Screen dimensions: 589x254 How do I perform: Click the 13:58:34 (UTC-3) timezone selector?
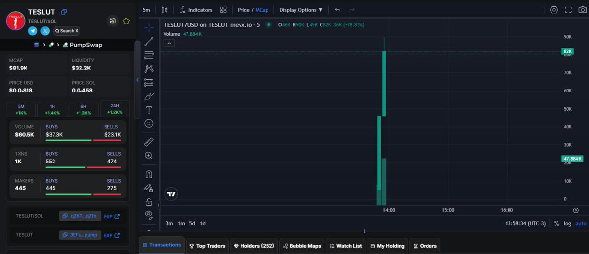coord(525,223)
